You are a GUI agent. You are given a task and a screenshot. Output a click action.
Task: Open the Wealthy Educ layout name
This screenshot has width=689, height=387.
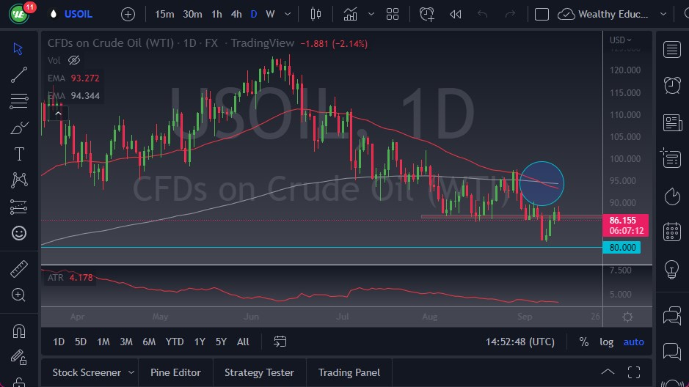click(x=613, y=14)
